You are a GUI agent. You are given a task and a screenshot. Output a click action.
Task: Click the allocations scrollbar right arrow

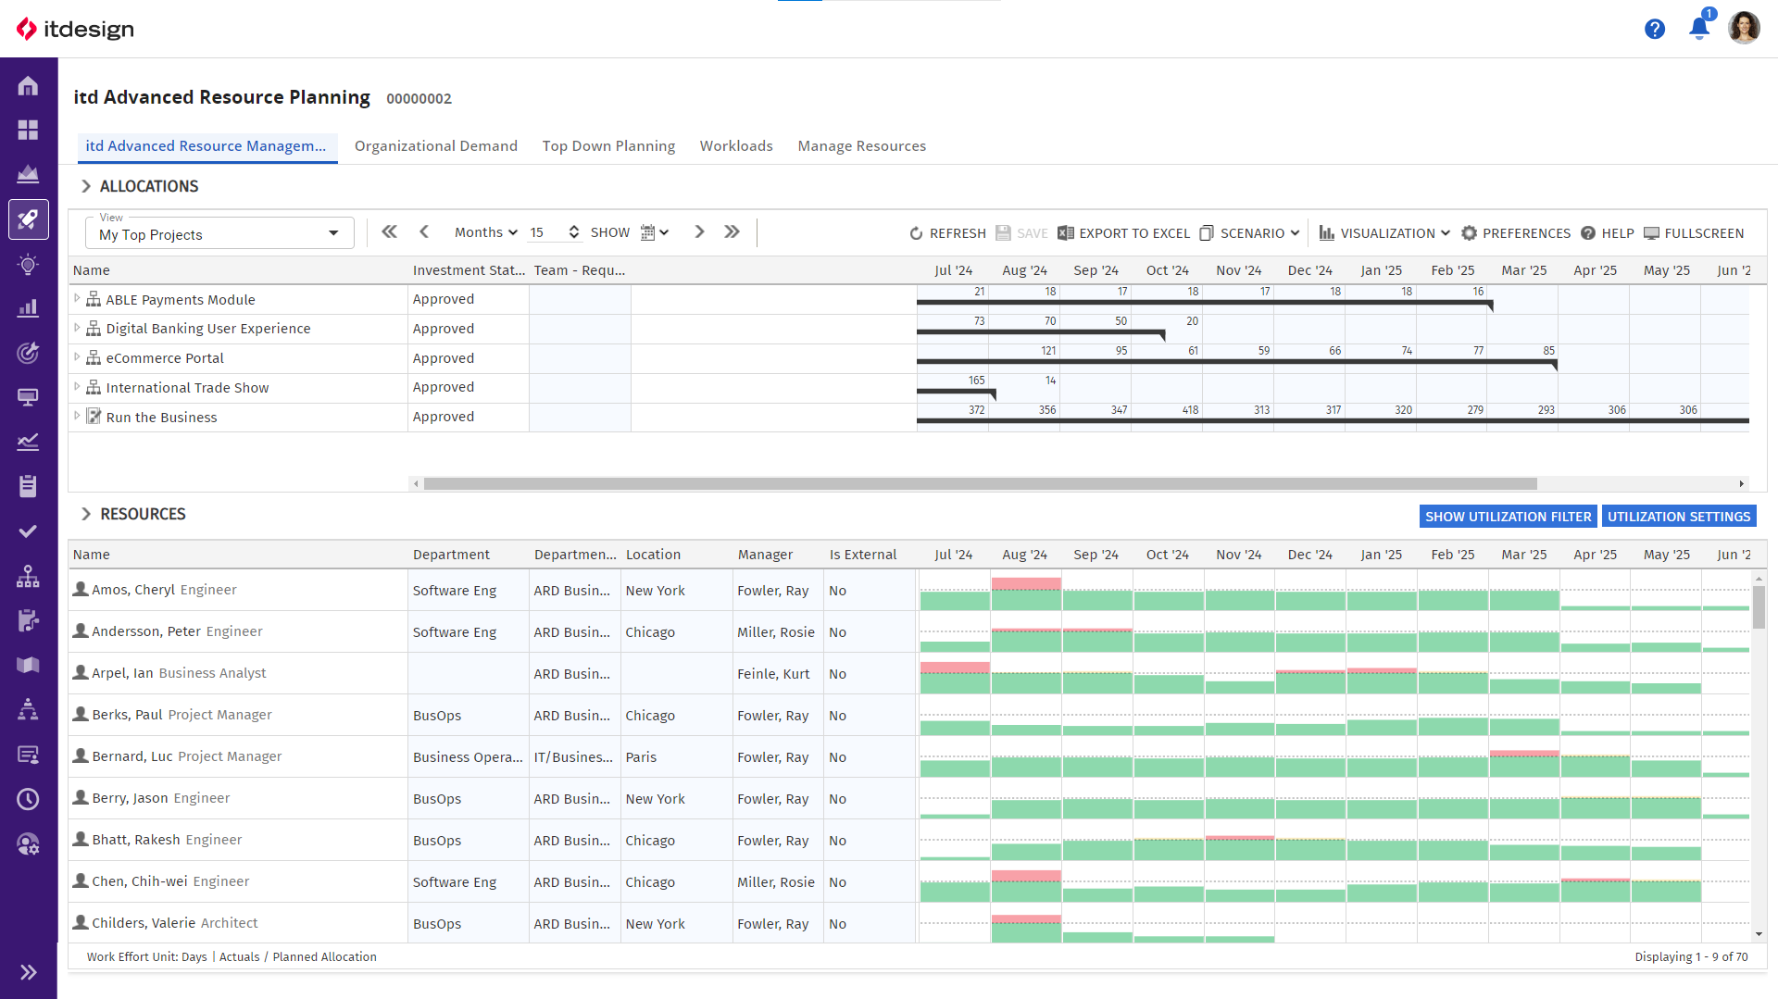click(x=1742, y=483)
